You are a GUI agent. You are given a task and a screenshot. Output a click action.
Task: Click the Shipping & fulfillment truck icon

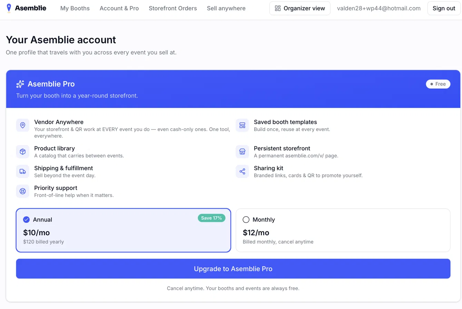coord(23,171)
